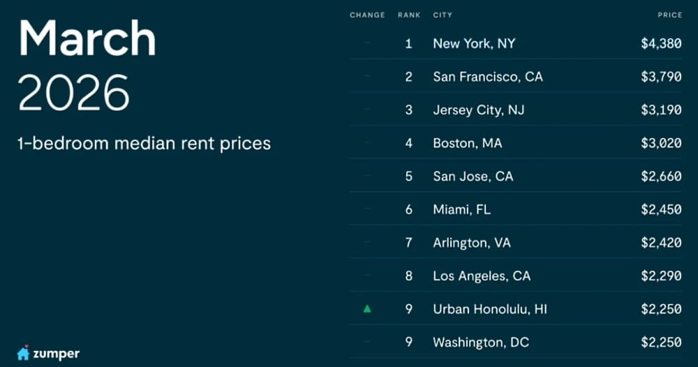
Task: Click the zumper brand name text
Action: (56, 354)
